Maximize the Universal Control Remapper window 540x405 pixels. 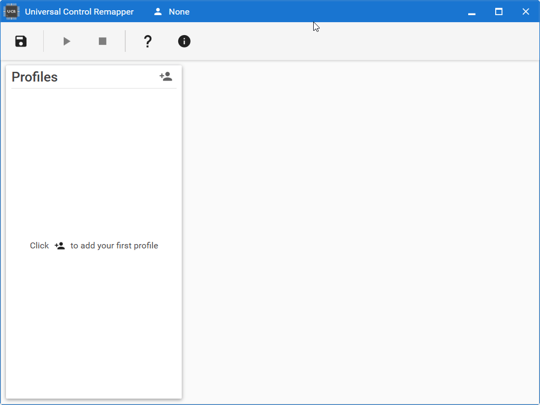click(498, 12)
